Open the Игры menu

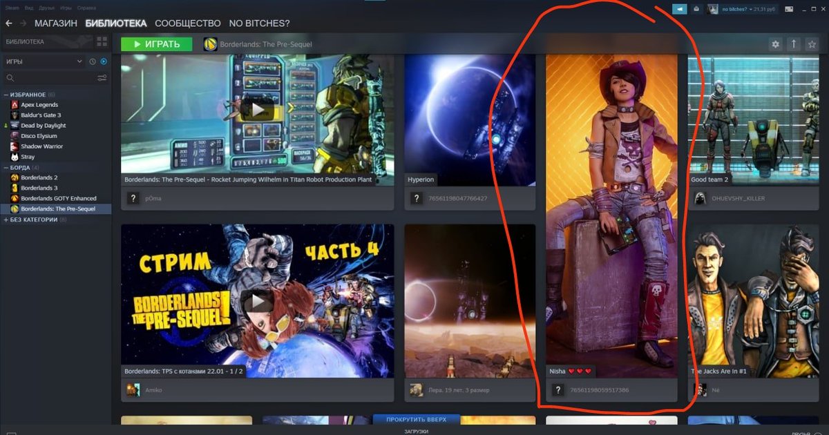[66, 8]
